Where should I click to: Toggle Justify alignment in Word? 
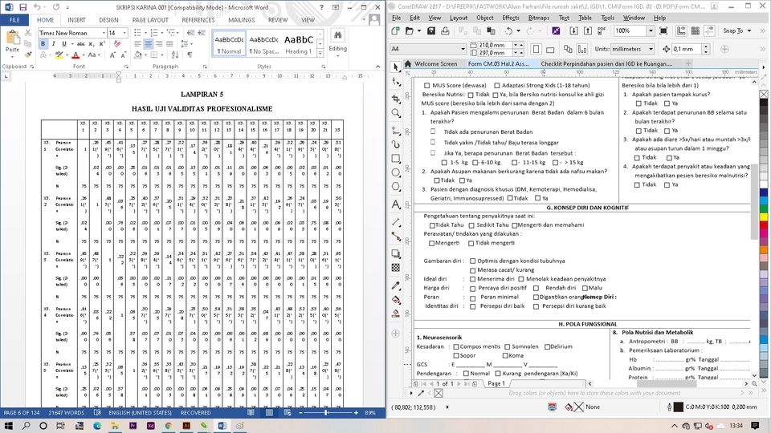(169, 43)
